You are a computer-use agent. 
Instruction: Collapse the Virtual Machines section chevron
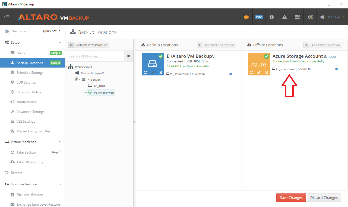pyautogui.click(x=60, y=142)
